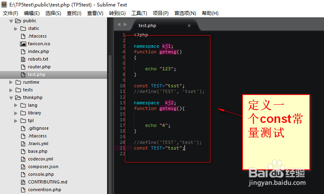Open the 文件(F) menu
The image size is (324, 194).
[10, 13]
